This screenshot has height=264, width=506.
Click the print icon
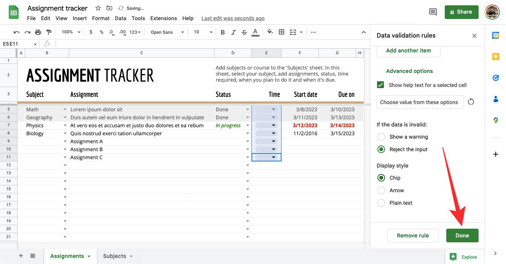pos(38,32)
